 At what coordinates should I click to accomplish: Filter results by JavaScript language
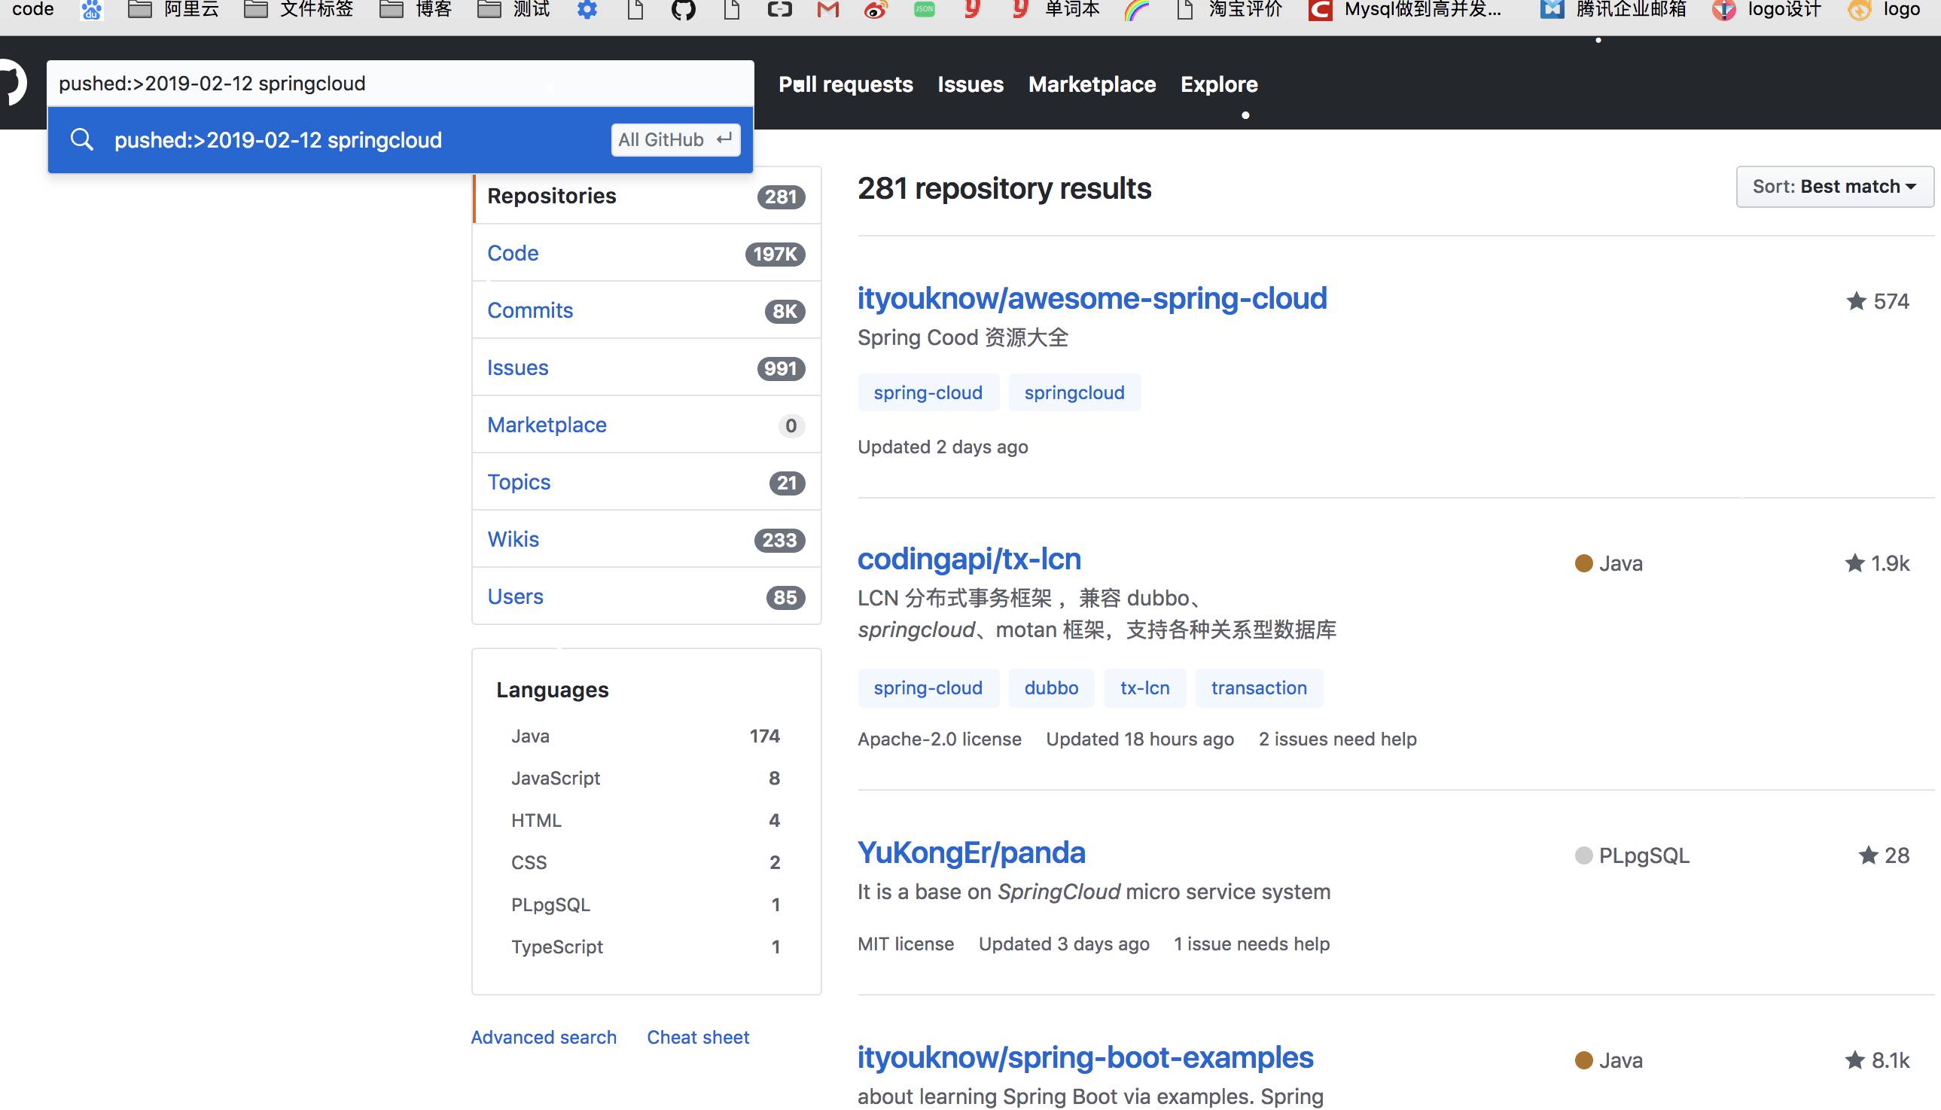556,778
